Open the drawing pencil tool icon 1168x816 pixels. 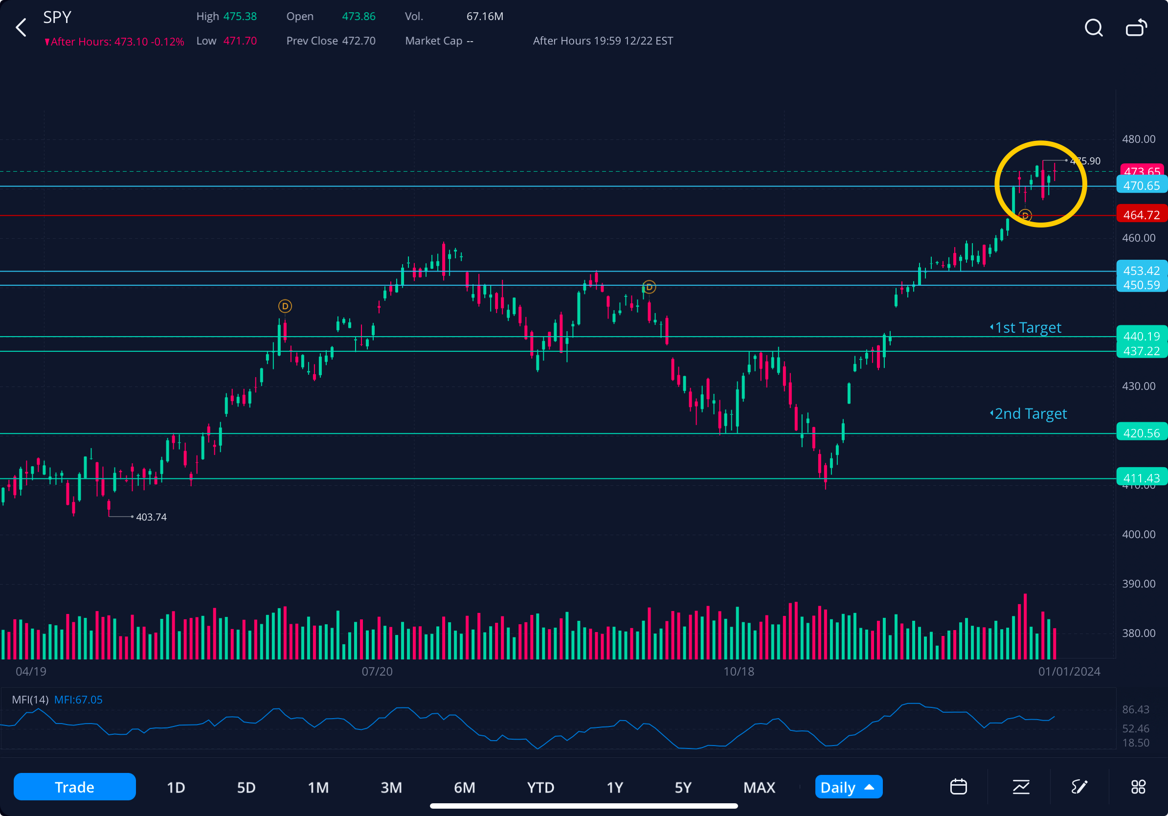coord(1079,787)
